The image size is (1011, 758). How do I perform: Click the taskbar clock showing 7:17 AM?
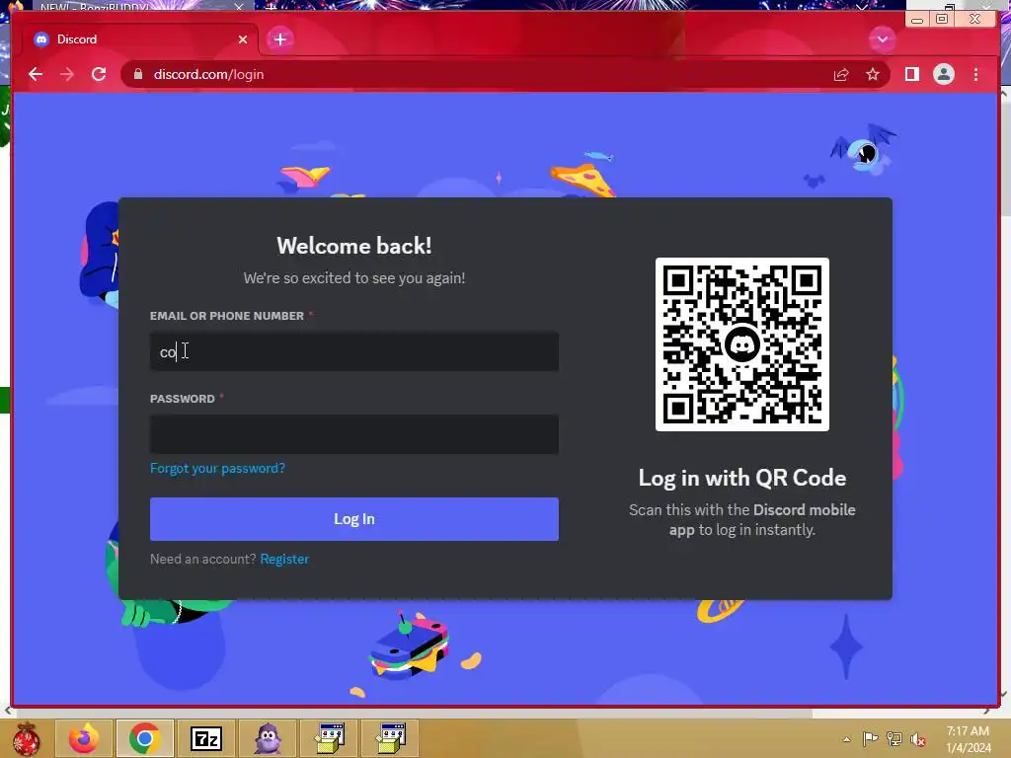(x=968, y=739)
